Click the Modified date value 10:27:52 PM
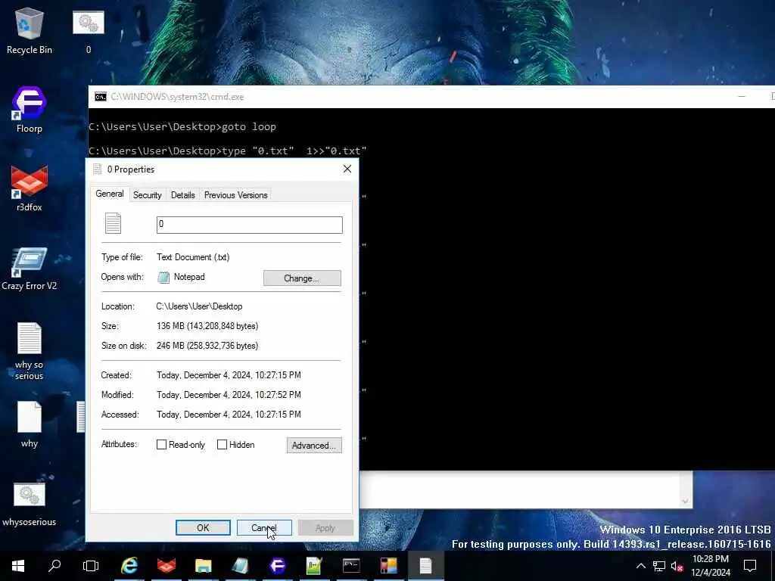This screenshot has height=581, width=775. coord(229,395)
